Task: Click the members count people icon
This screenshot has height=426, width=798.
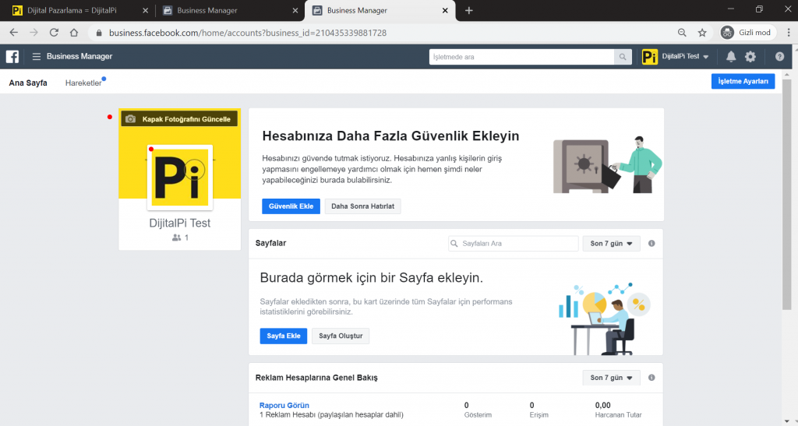Action: click(176, 238)
